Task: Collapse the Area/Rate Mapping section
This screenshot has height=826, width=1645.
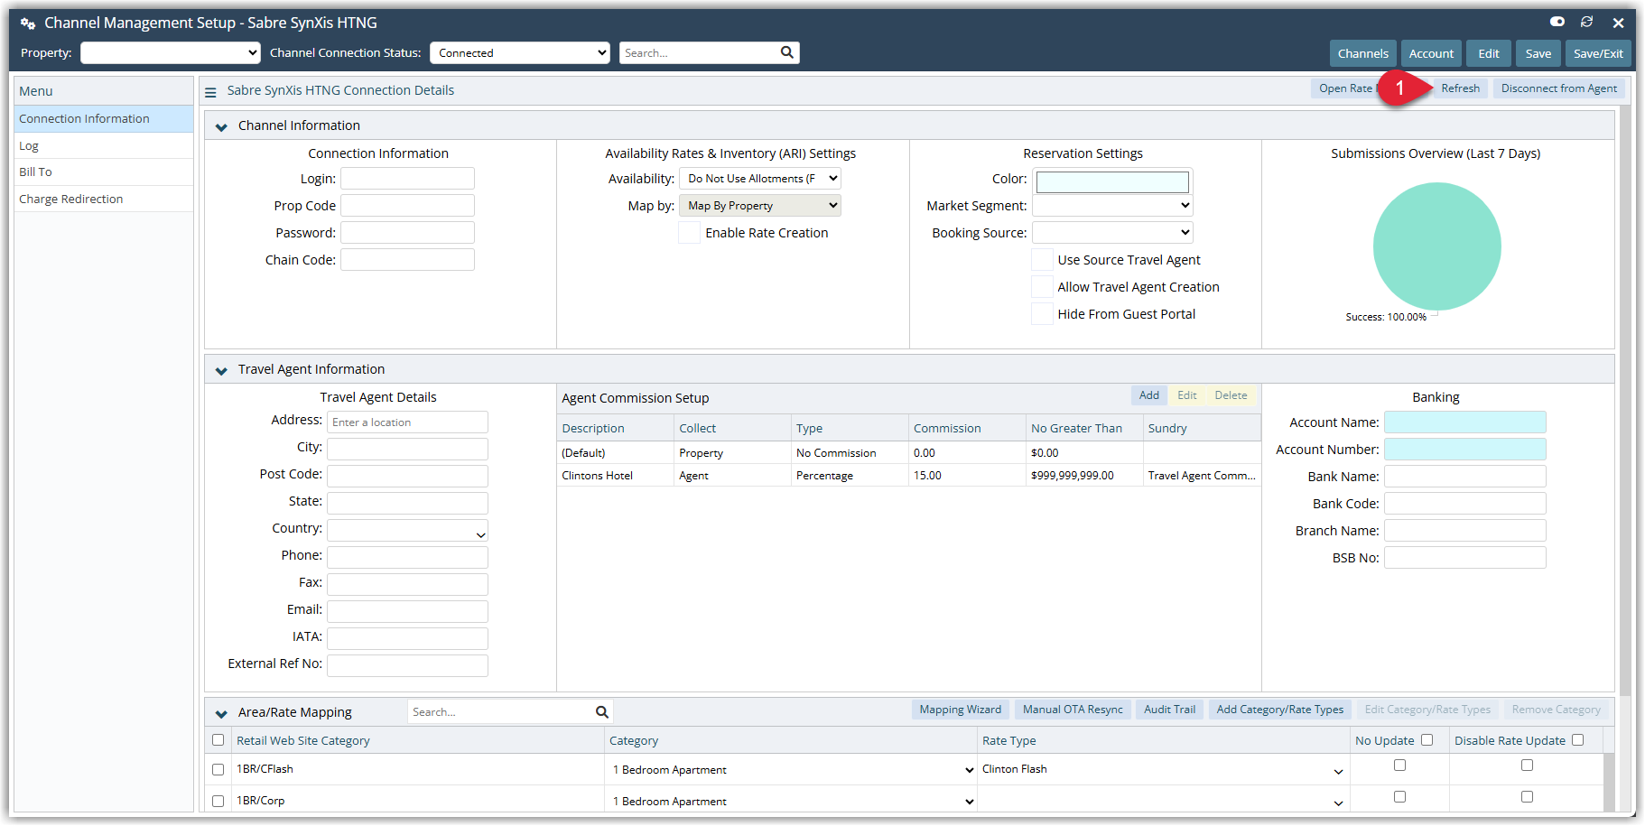Action: click(221, 713)
